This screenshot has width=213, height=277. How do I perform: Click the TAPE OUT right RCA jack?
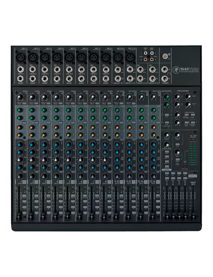pos(151,60)
